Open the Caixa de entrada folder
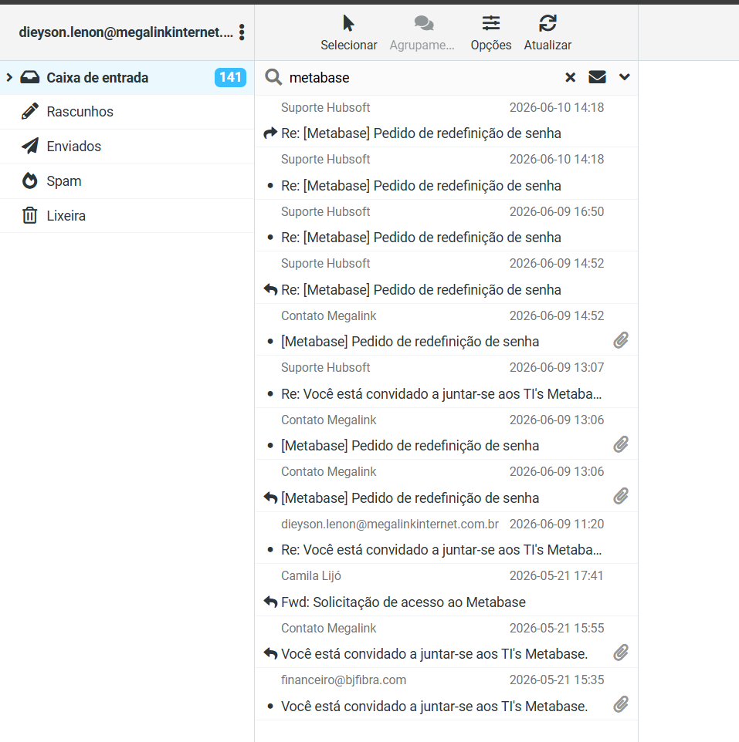Viewport: 739px width, 742px height. pos(127,78)
